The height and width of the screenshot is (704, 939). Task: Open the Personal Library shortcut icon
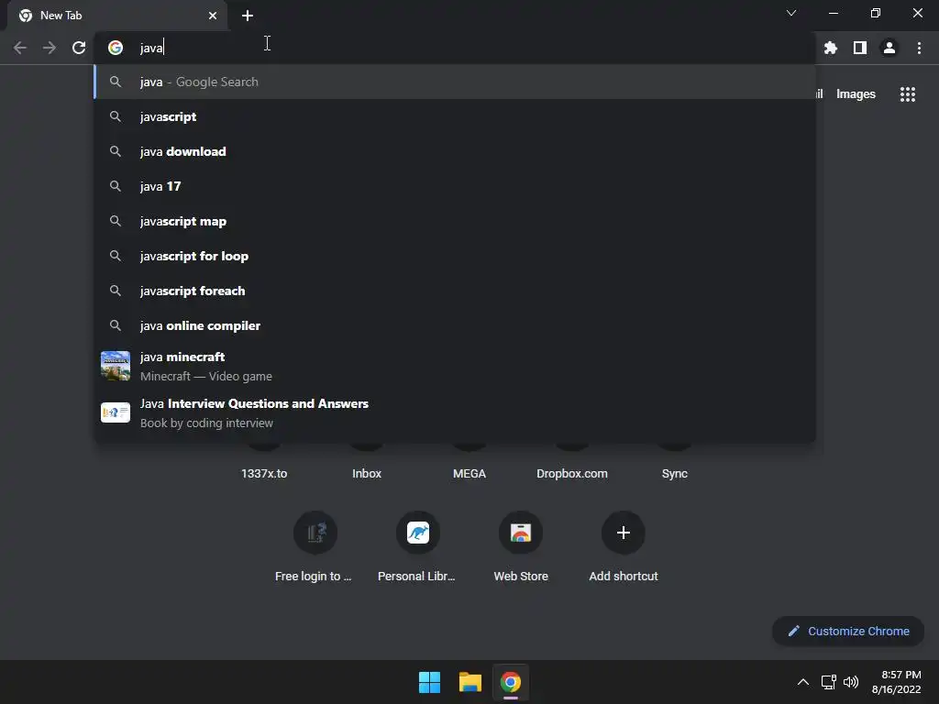tap(418, 533)
